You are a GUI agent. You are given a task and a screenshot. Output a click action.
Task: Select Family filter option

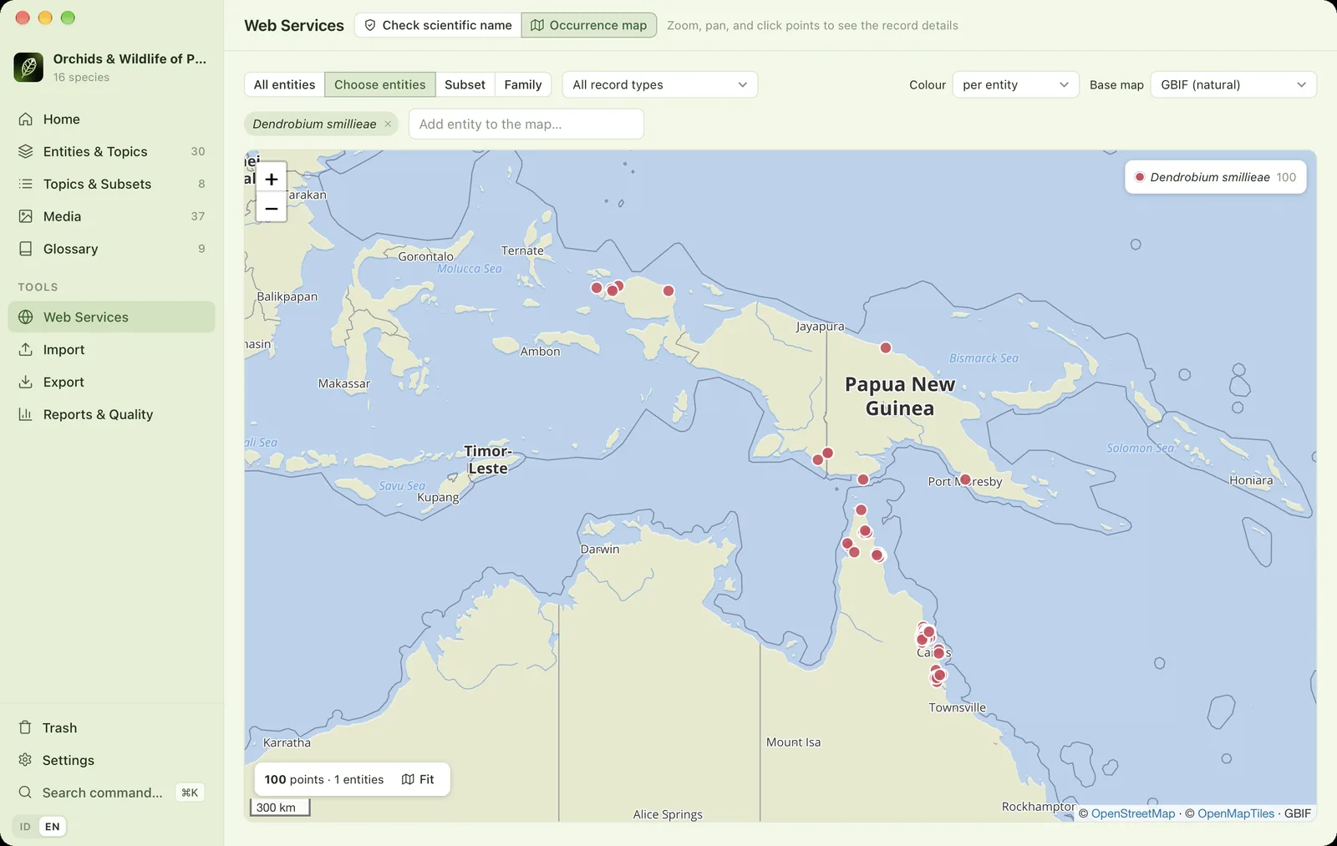pyautogui.click(x=523, y=85)
